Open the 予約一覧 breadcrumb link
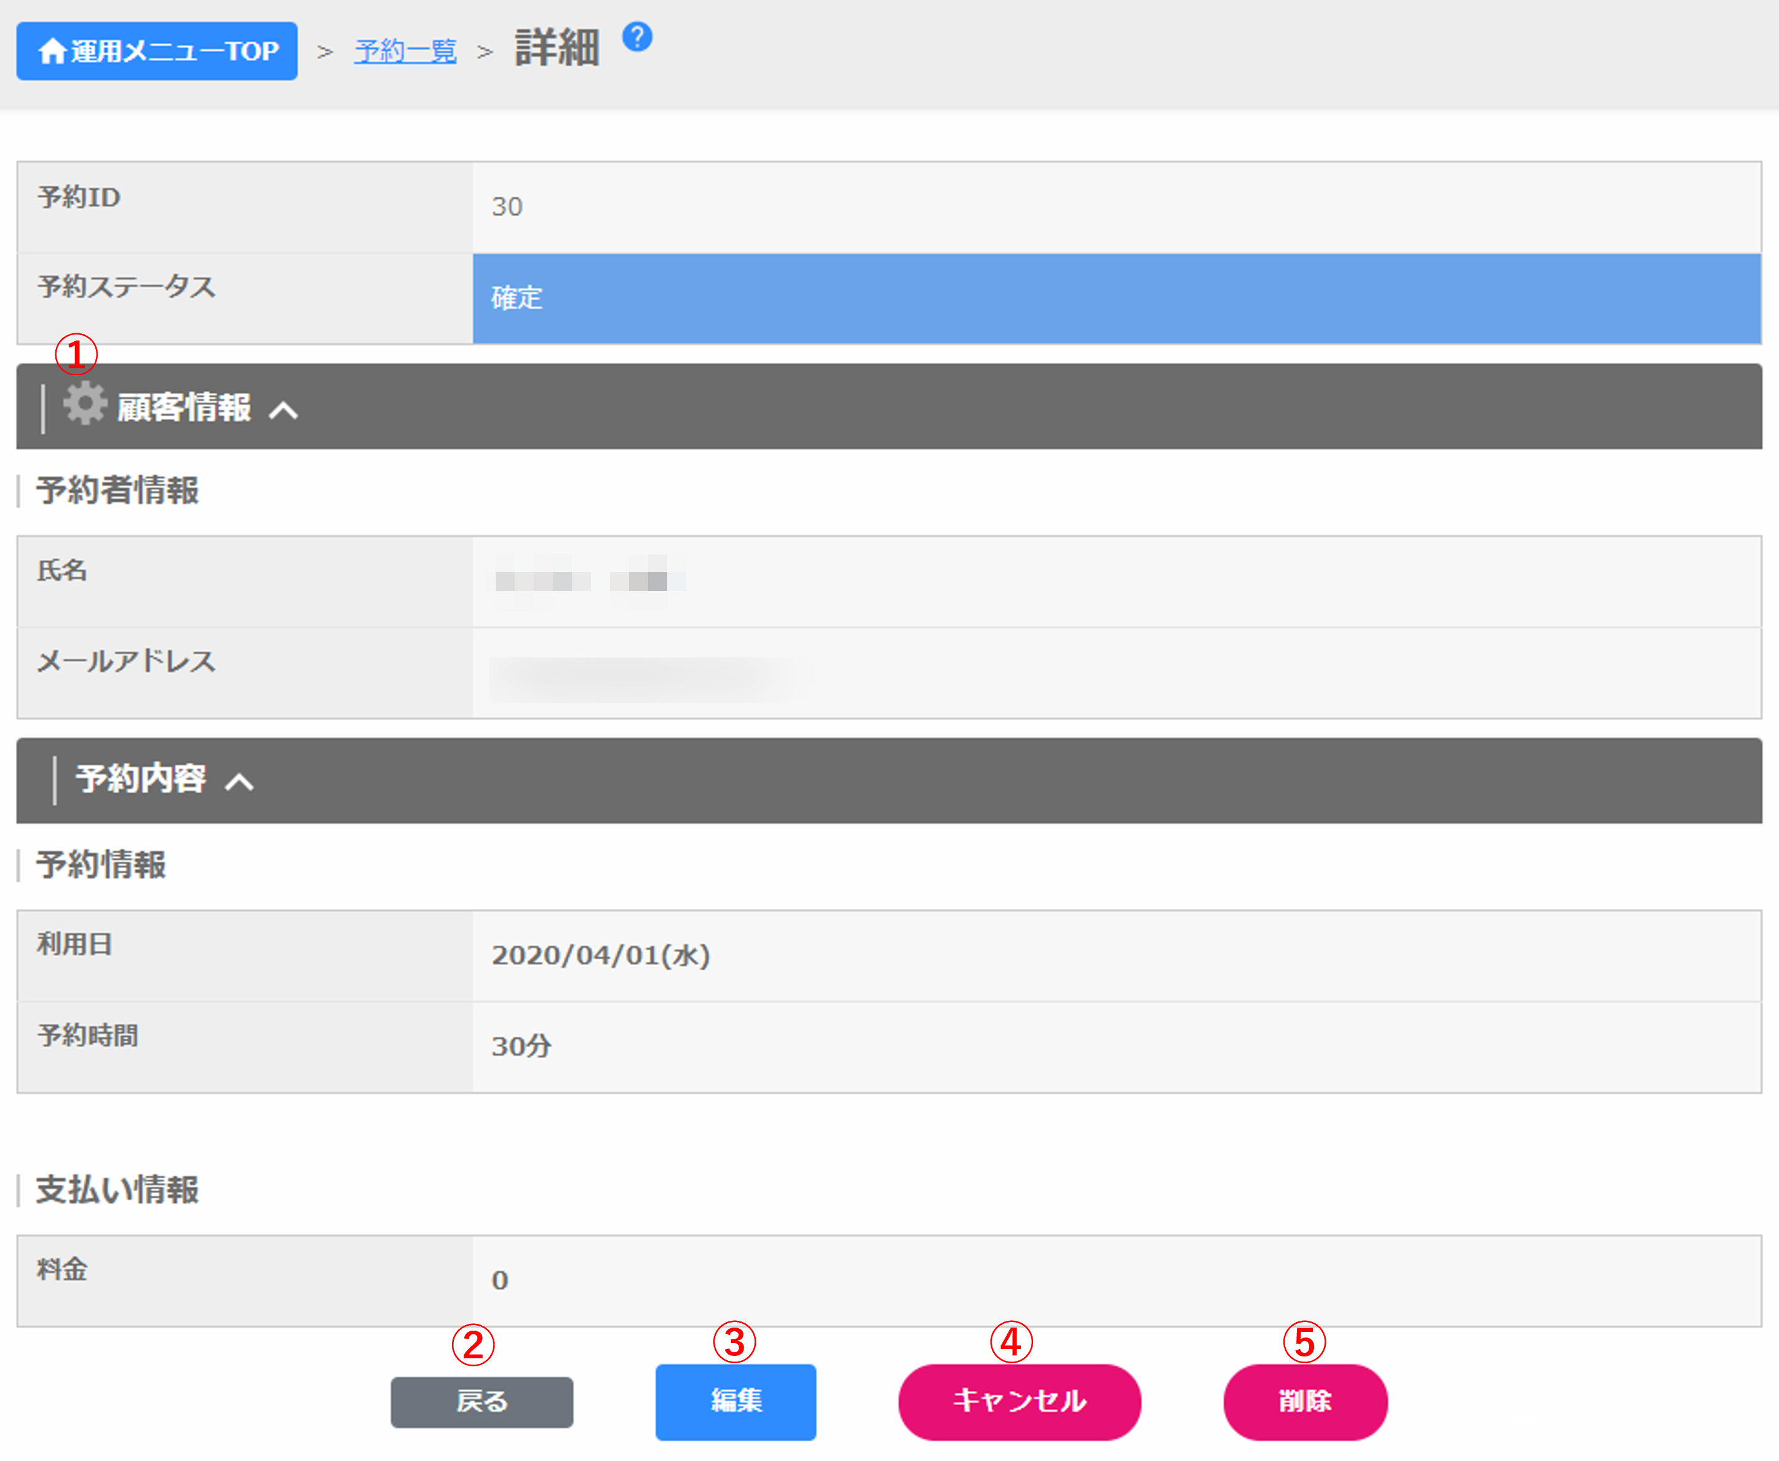The height and width of the screenshot is (1461, 1779). (405, 51)
